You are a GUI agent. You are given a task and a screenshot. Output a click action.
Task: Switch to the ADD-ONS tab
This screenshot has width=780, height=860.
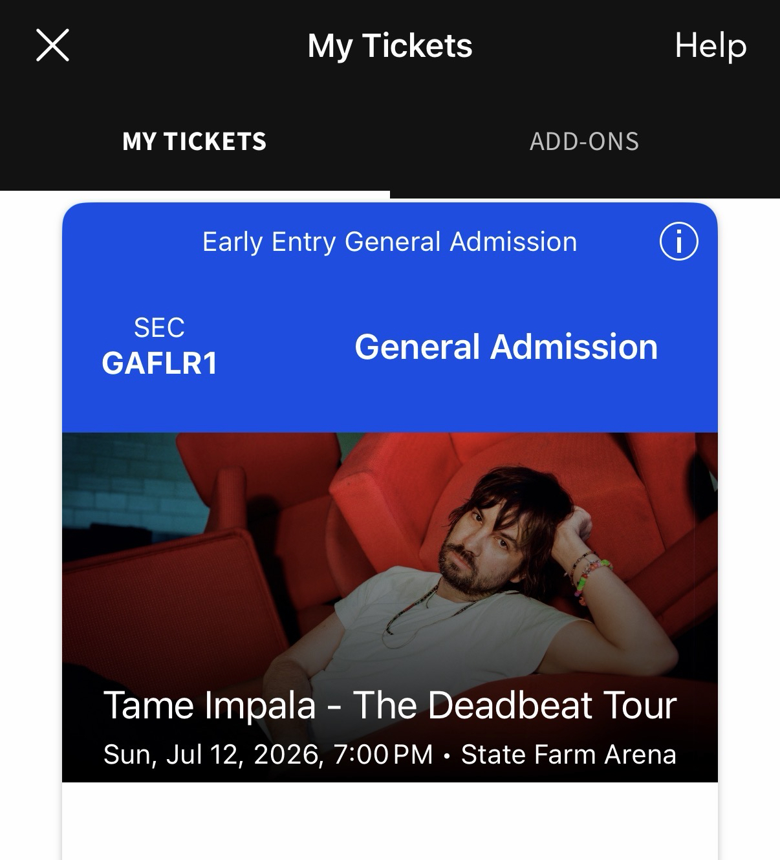pos(584,142)
